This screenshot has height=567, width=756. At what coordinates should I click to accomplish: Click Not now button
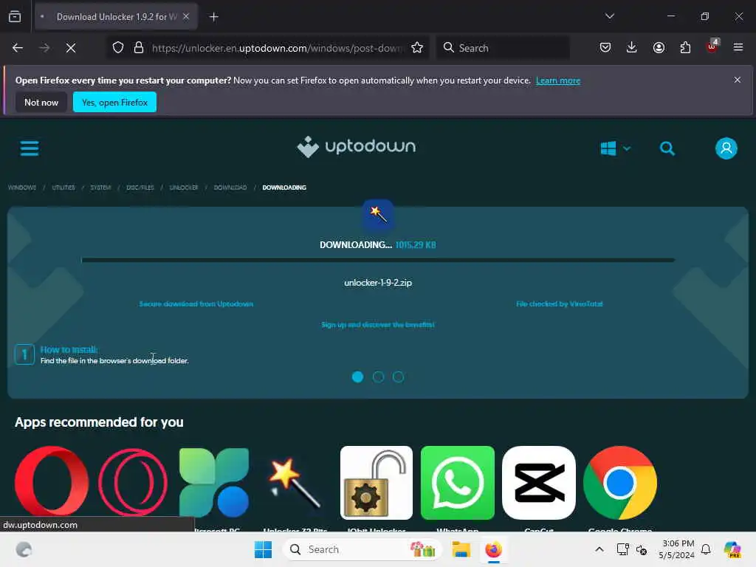tap(41, 102)
